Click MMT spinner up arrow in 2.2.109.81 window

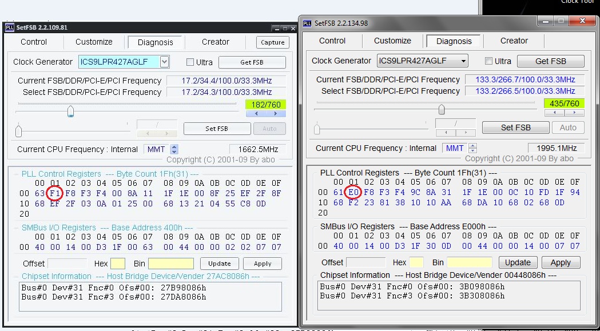pos(174,146)
